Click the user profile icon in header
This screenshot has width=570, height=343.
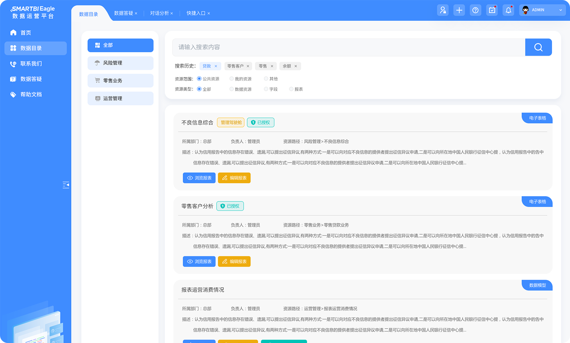click(x=443, y=10)
